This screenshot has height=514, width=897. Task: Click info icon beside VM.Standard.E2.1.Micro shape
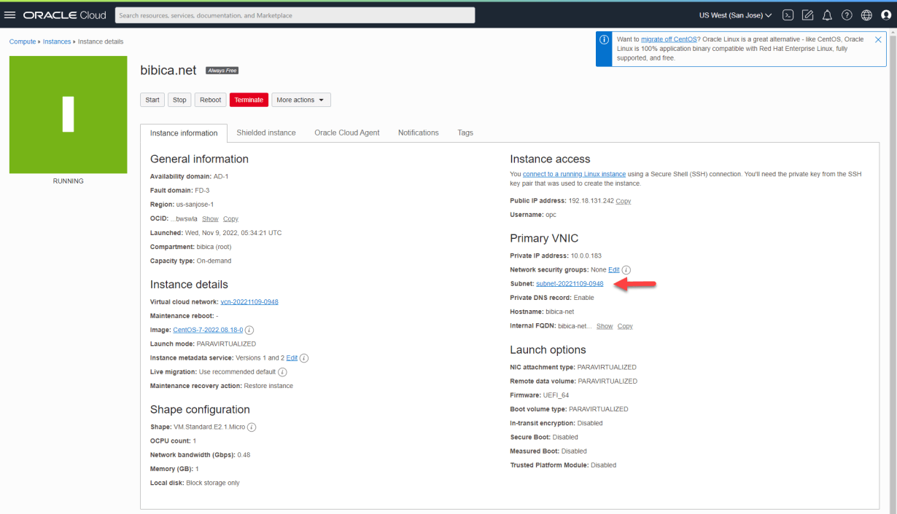(x=252, y=427)
